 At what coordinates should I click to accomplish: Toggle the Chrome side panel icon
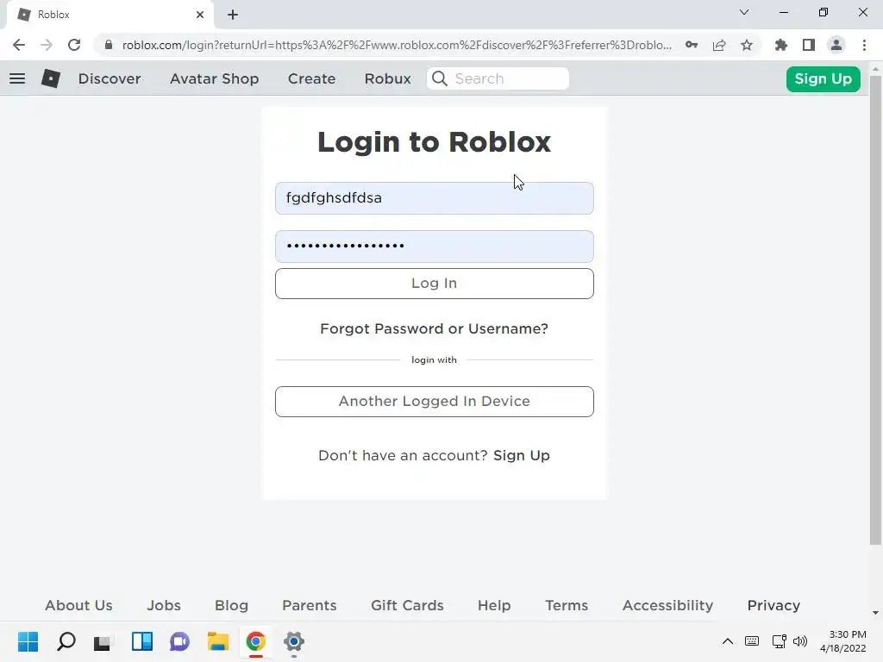point(809,45)
